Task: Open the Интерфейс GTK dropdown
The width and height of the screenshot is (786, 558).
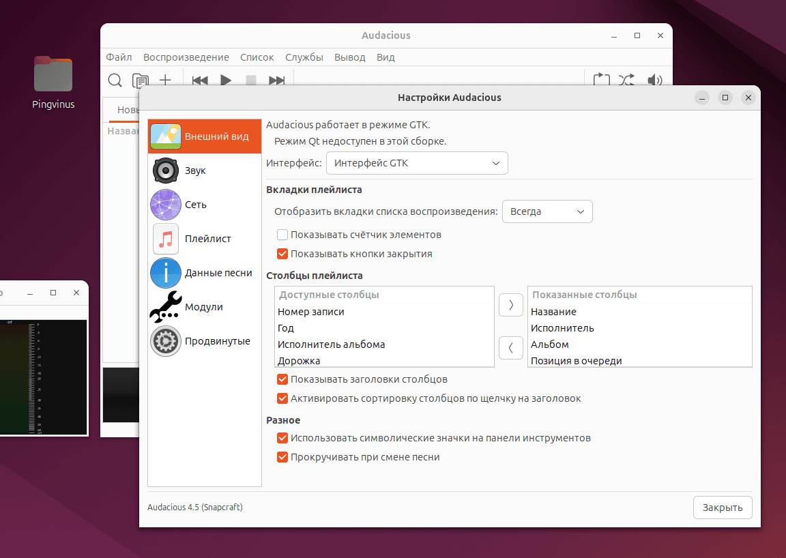Action: pyautogui.click(x=417, y=163)
